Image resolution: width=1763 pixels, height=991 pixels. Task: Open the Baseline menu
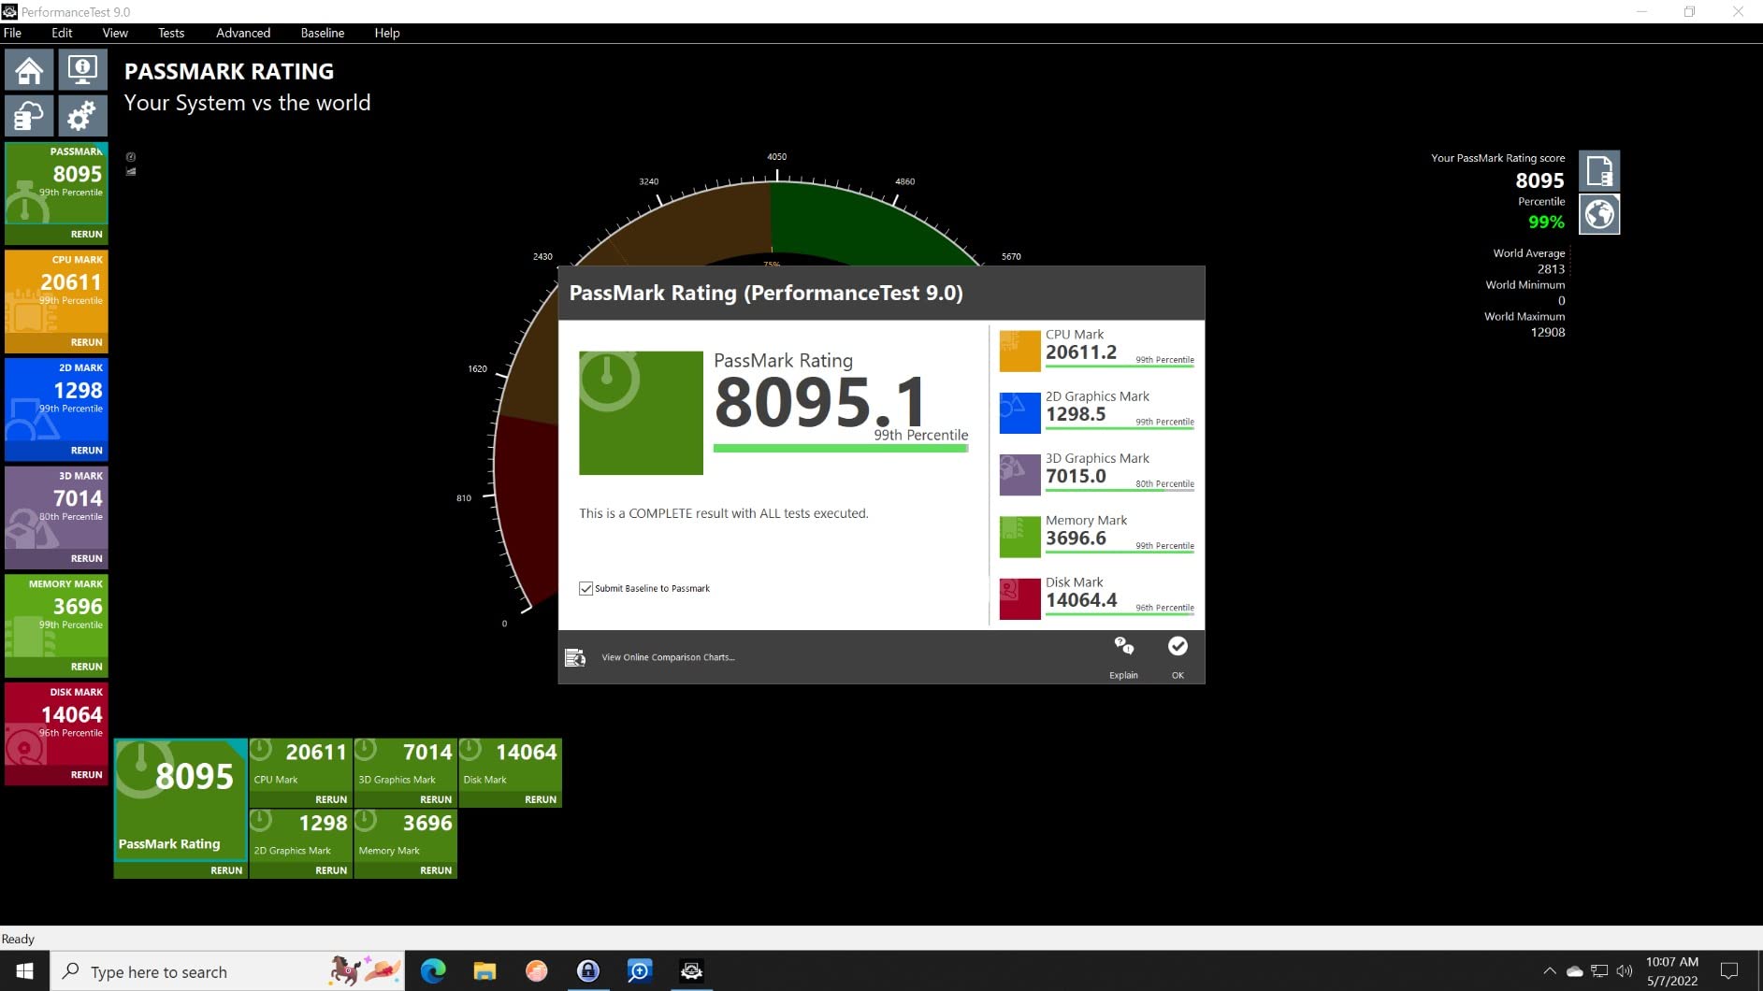point(323,33)
